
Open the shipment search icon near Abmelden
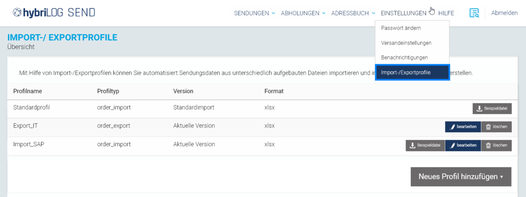(x=474, y=13)
